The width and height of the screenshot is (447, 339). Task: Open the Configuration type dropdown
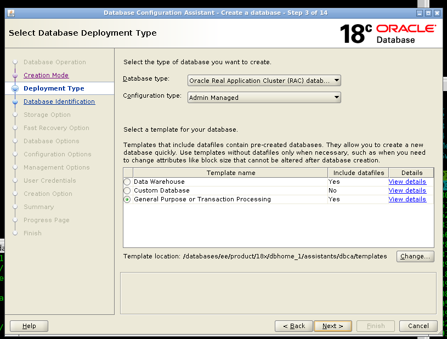[264, 98]
